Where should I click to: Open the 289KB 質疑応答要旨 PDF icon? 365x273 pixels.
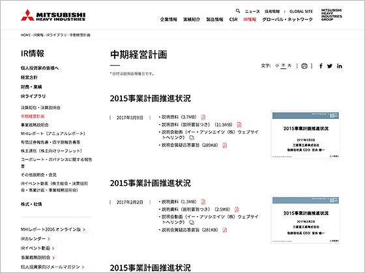pos(225,146)
